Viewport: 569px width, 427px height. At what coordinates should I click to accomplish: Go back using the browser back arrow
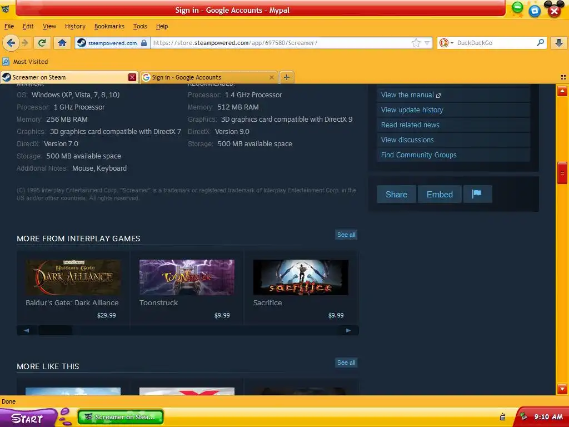click(11, 43)
